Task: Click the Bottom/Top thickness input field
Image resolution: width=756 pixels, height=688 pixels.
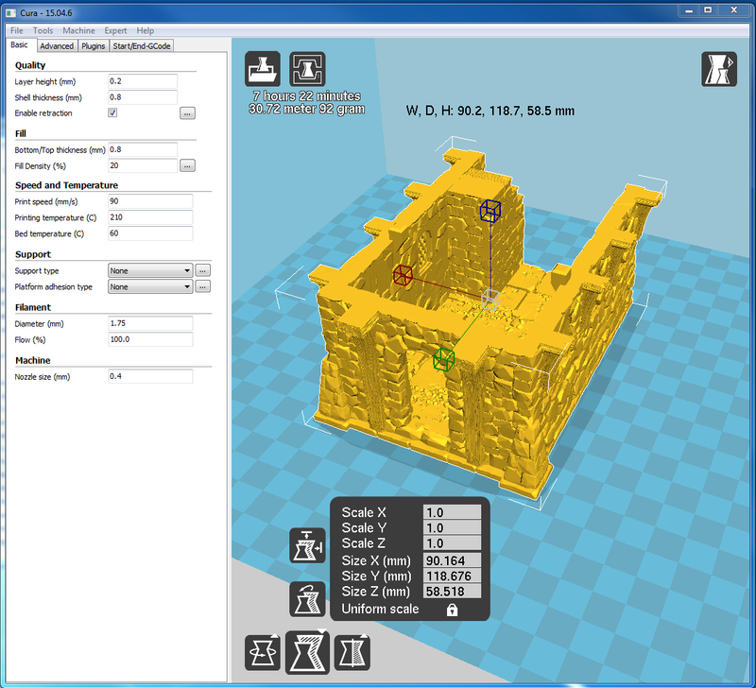Action: [143, 149]
